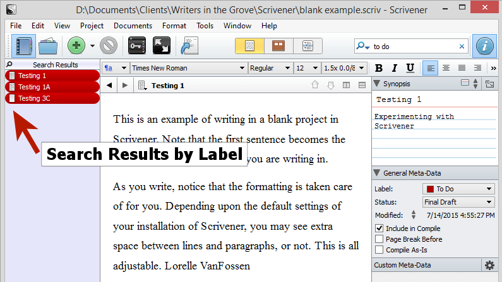Image resolution: width=502 pixels, height=282 pixels.
Task: Open the font size 12 dropdown
Action: pos(307,68)
